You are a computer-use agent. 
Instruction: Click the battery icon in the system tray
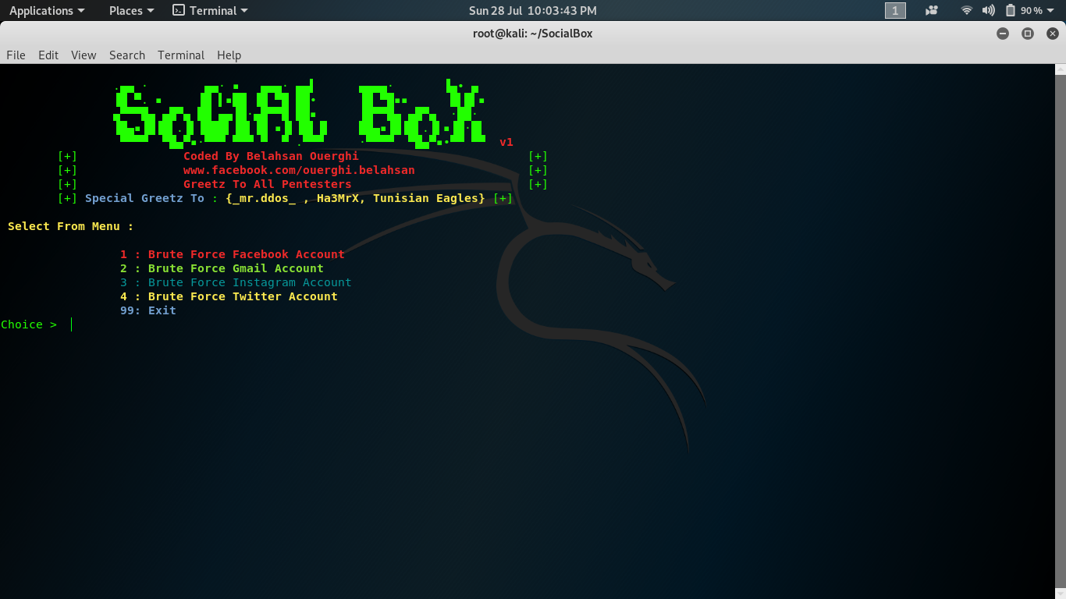(1010, 10)
